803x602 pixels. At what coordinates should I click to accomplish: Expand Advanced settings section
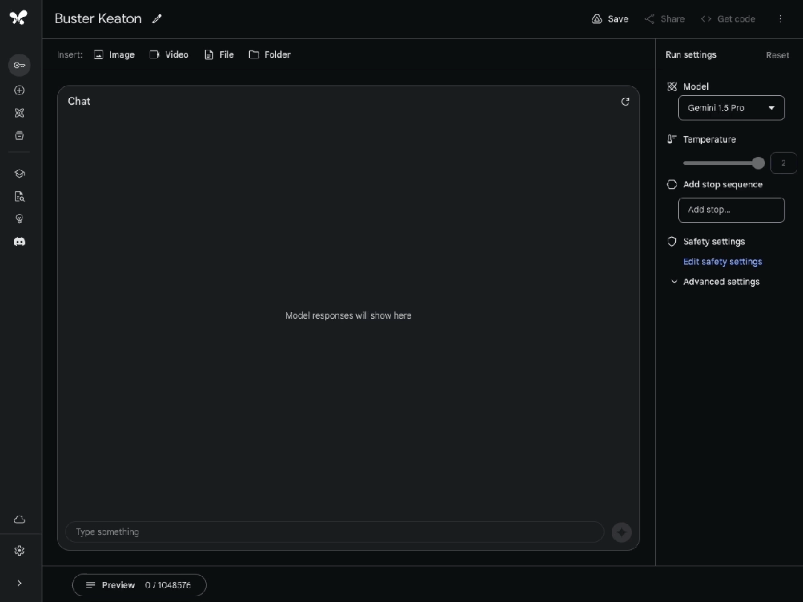point(716,282)
